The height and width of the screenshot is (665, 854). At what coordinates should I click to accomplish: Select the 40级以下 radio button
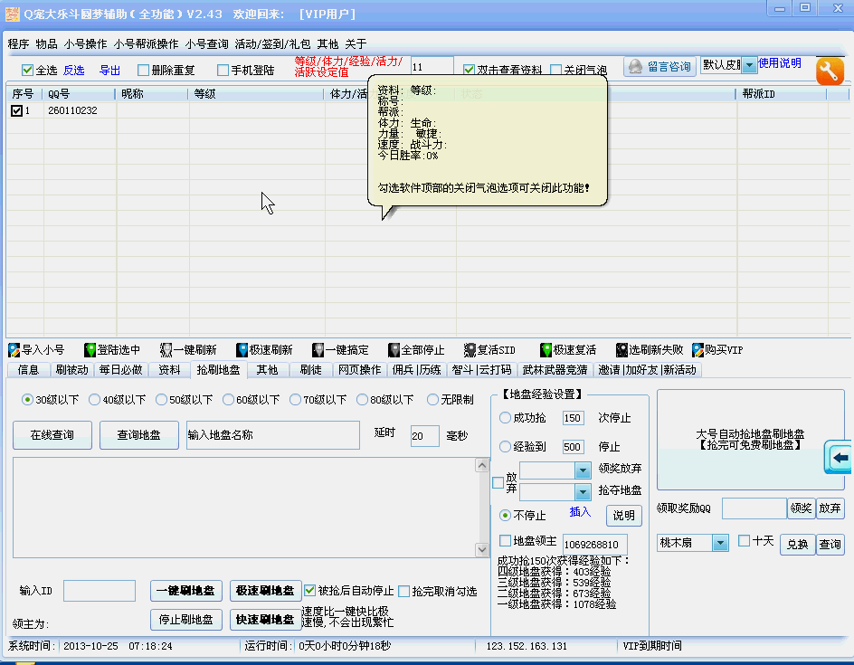point(94,400)
